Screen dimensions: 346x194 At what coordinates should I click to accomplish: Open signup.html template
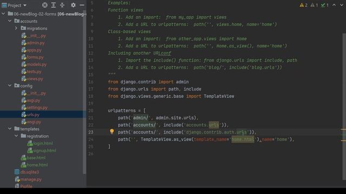tap(44, 151)
